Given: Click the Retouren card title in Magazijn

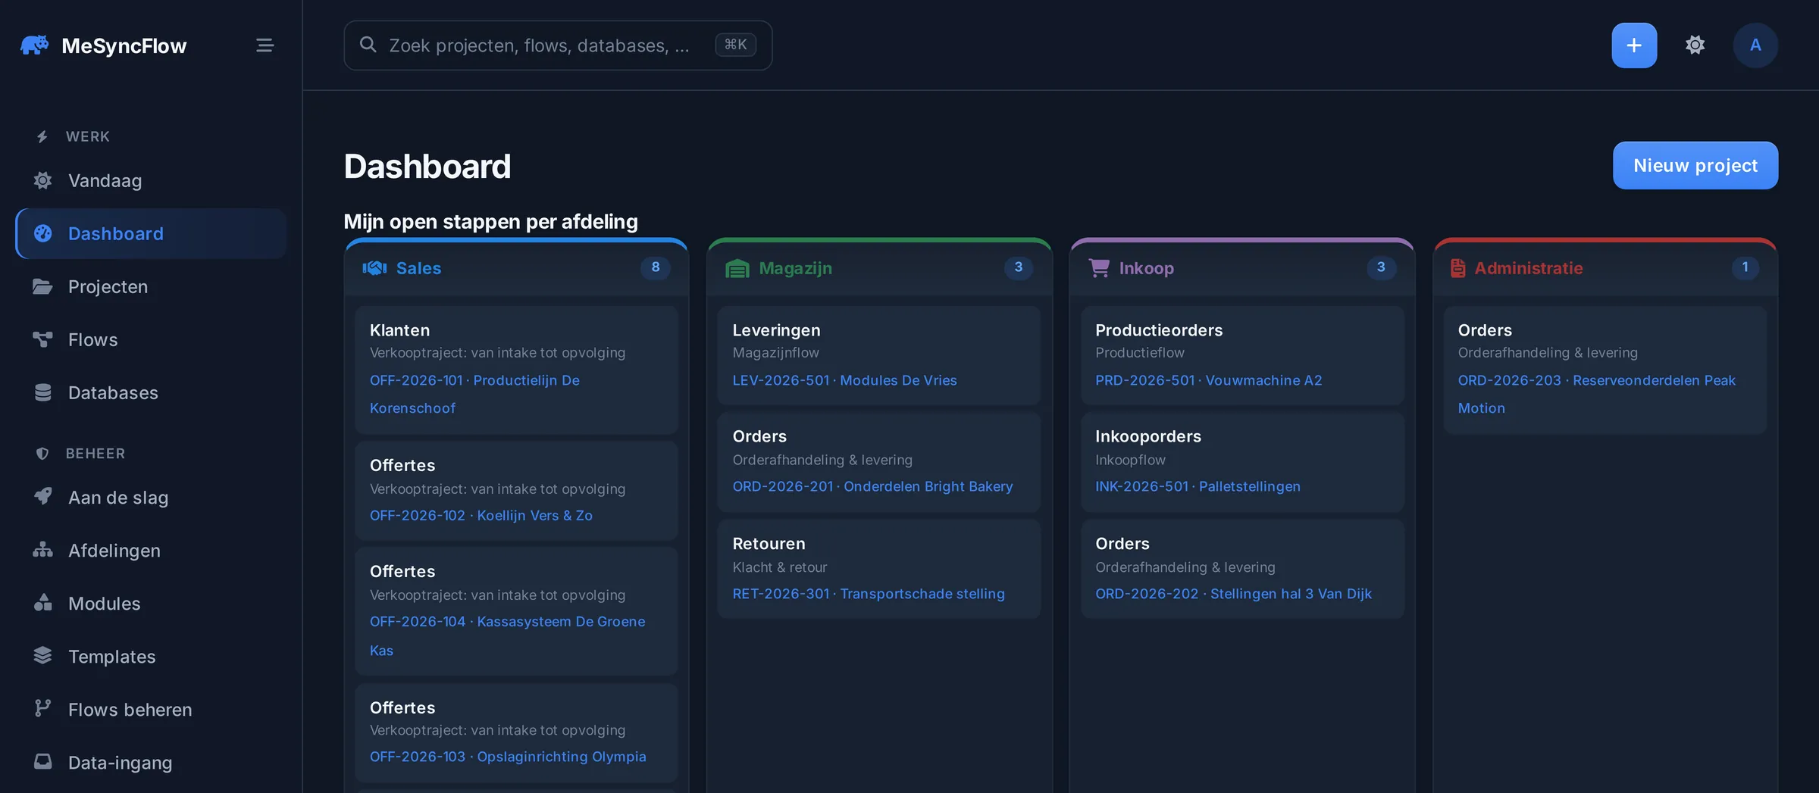Looking at the screenshot, I should click(769, 544).
